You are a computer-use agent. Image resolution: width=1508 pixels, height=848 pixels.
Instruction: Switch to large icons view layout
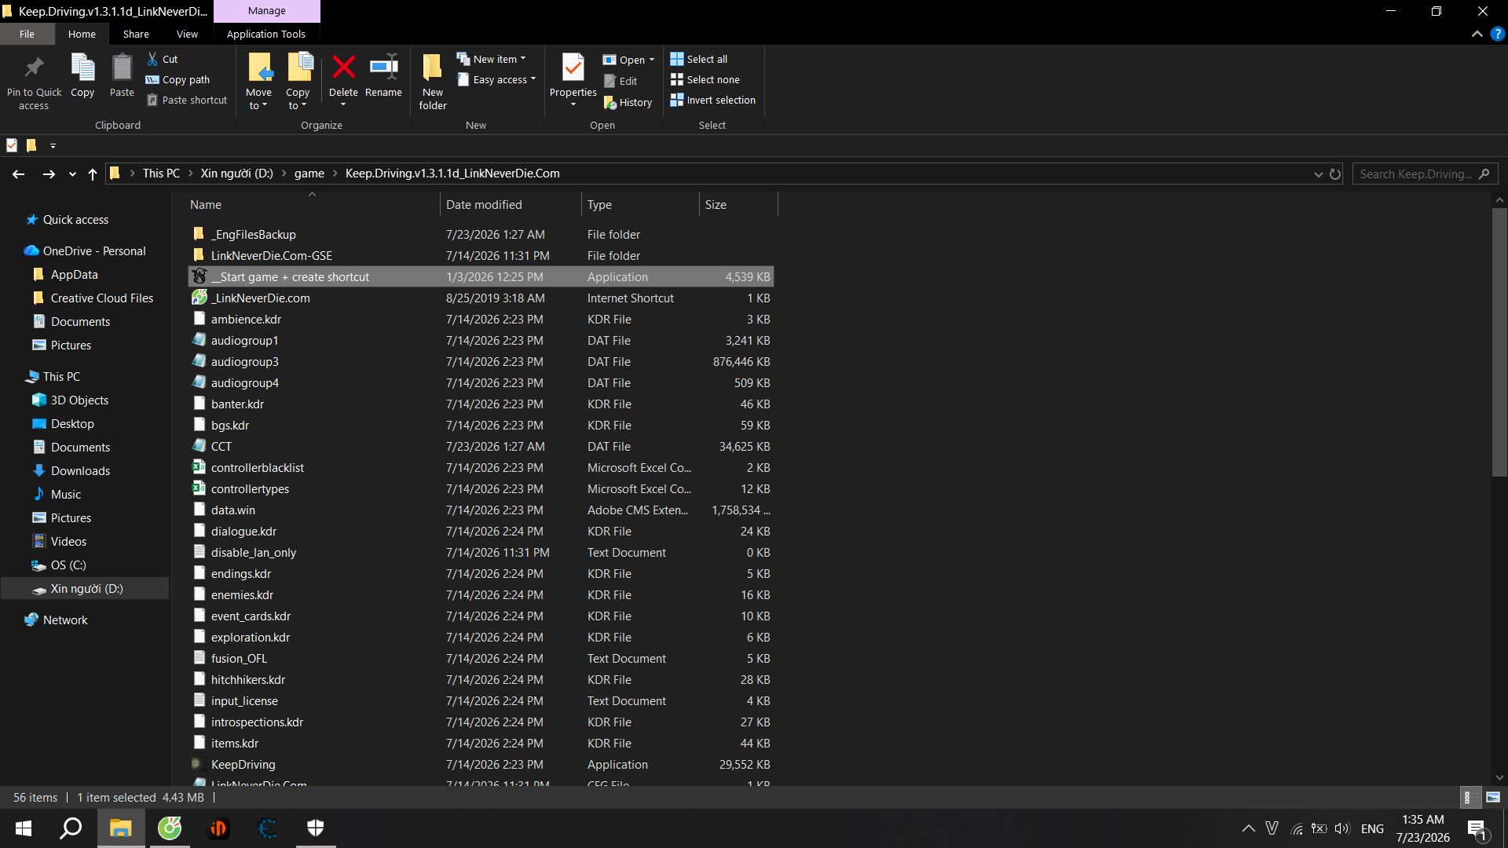tap(1493, 797)
